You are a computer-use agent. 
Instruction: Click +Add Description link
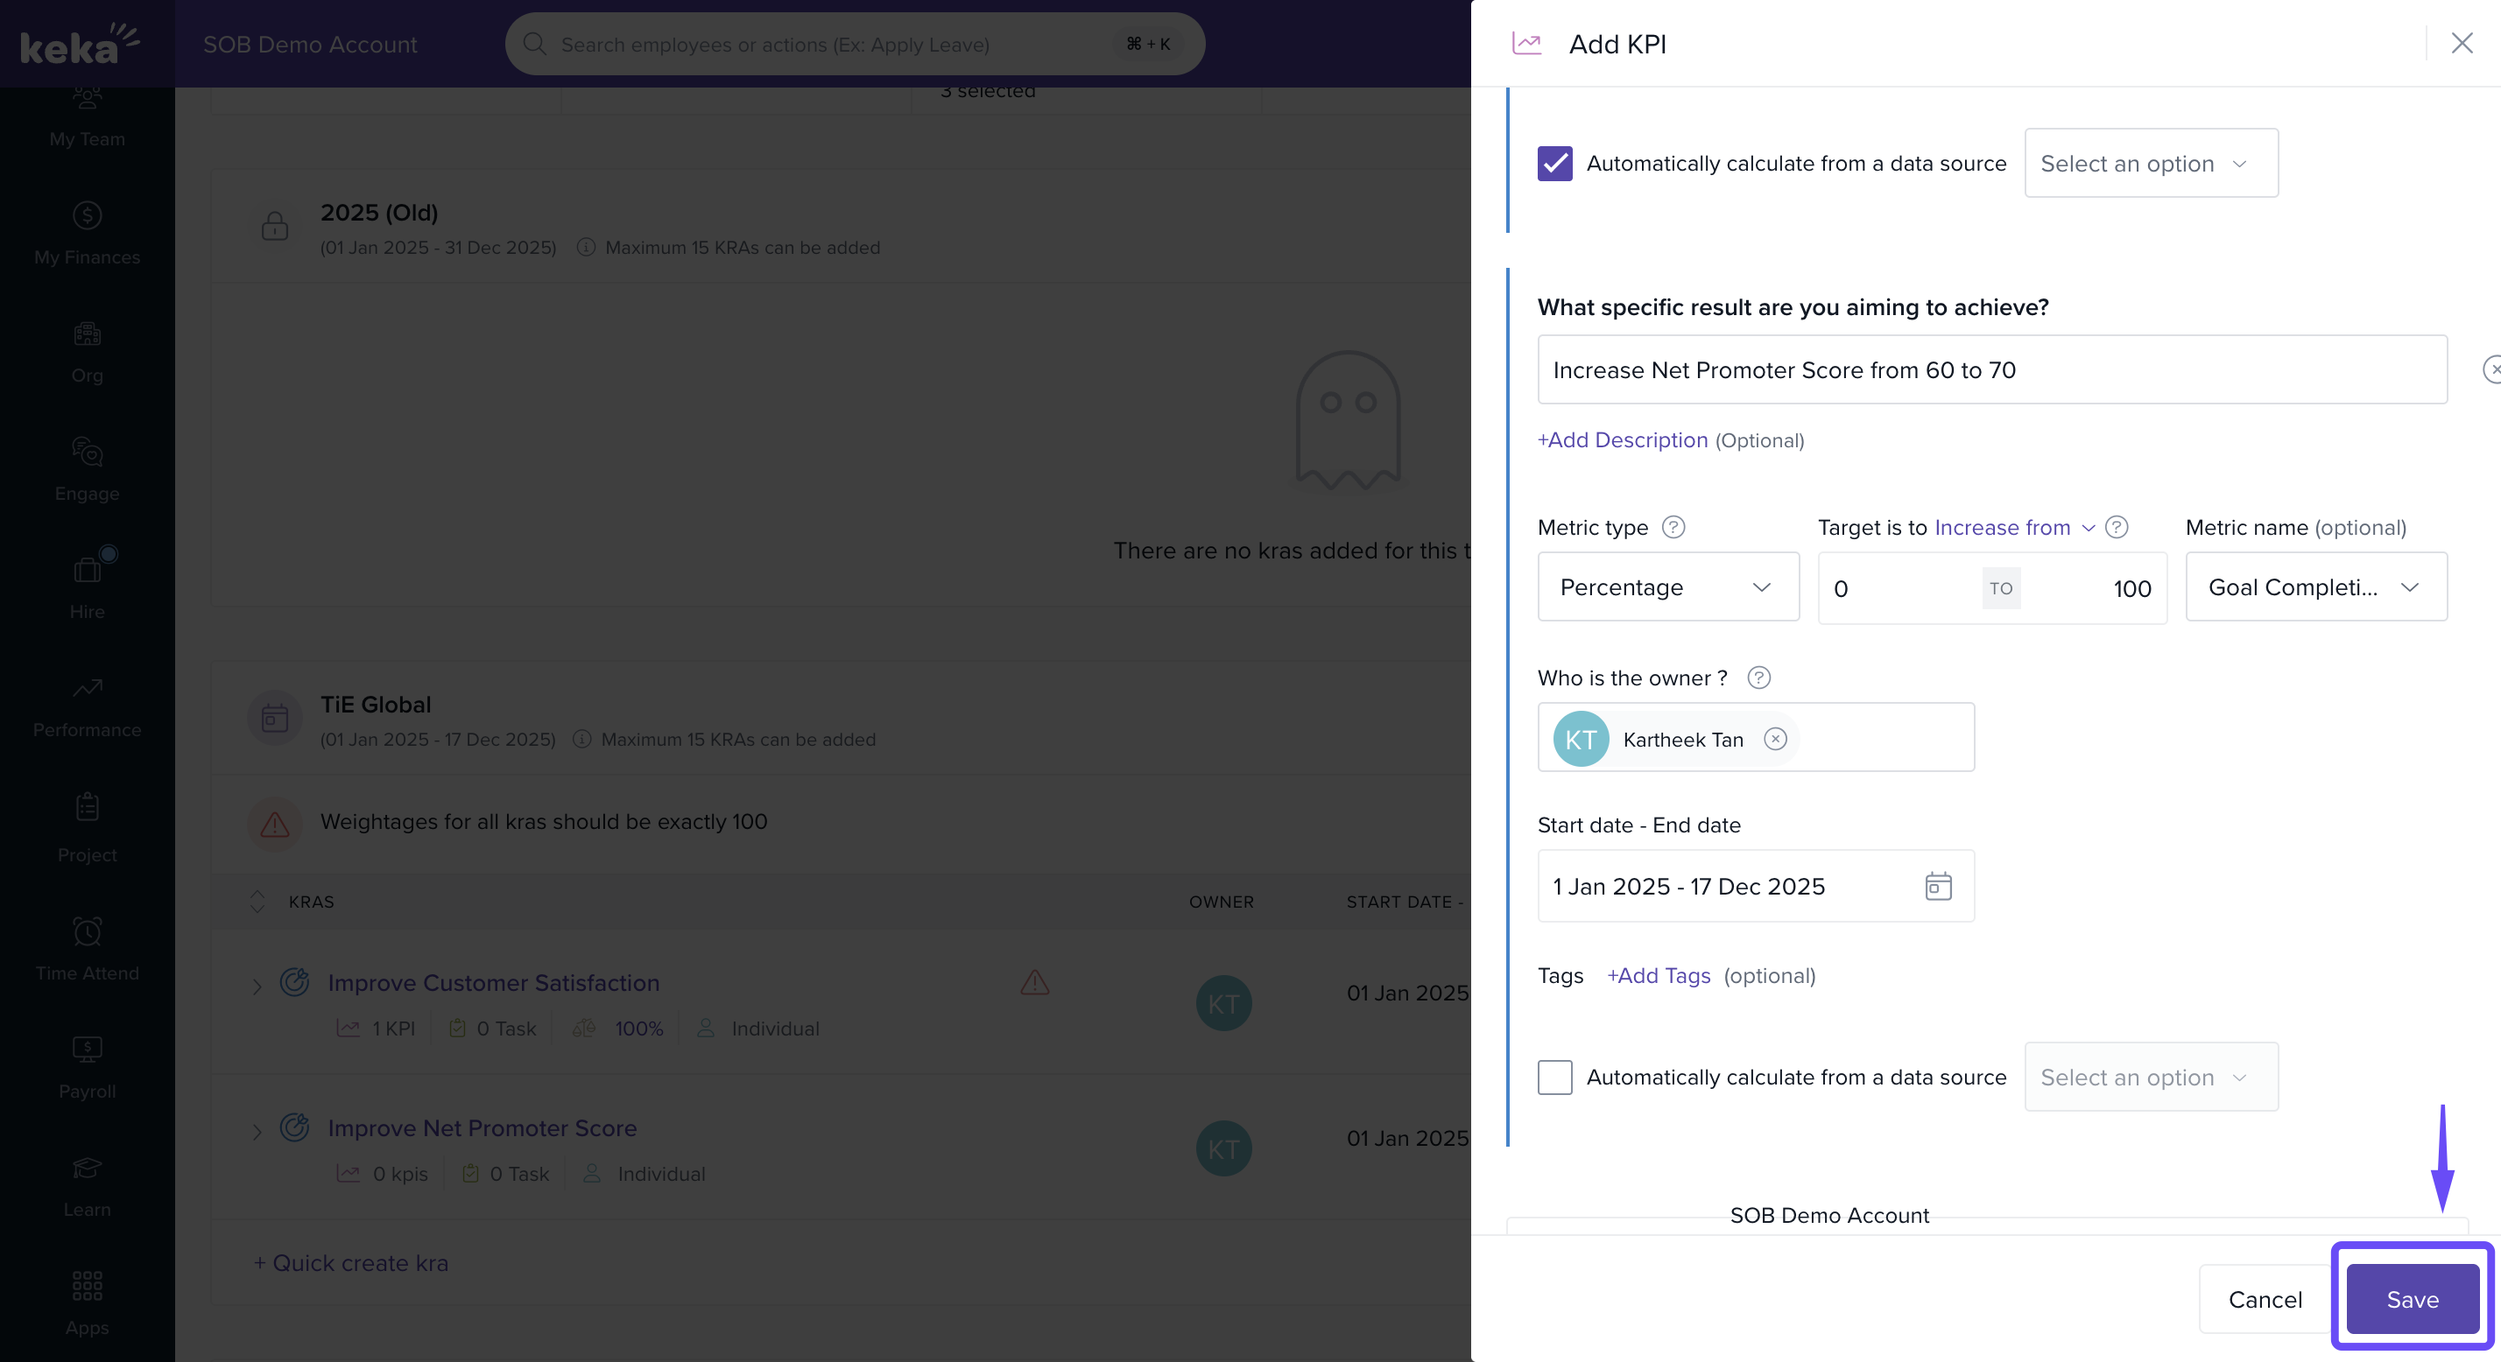pos(1622,439)
